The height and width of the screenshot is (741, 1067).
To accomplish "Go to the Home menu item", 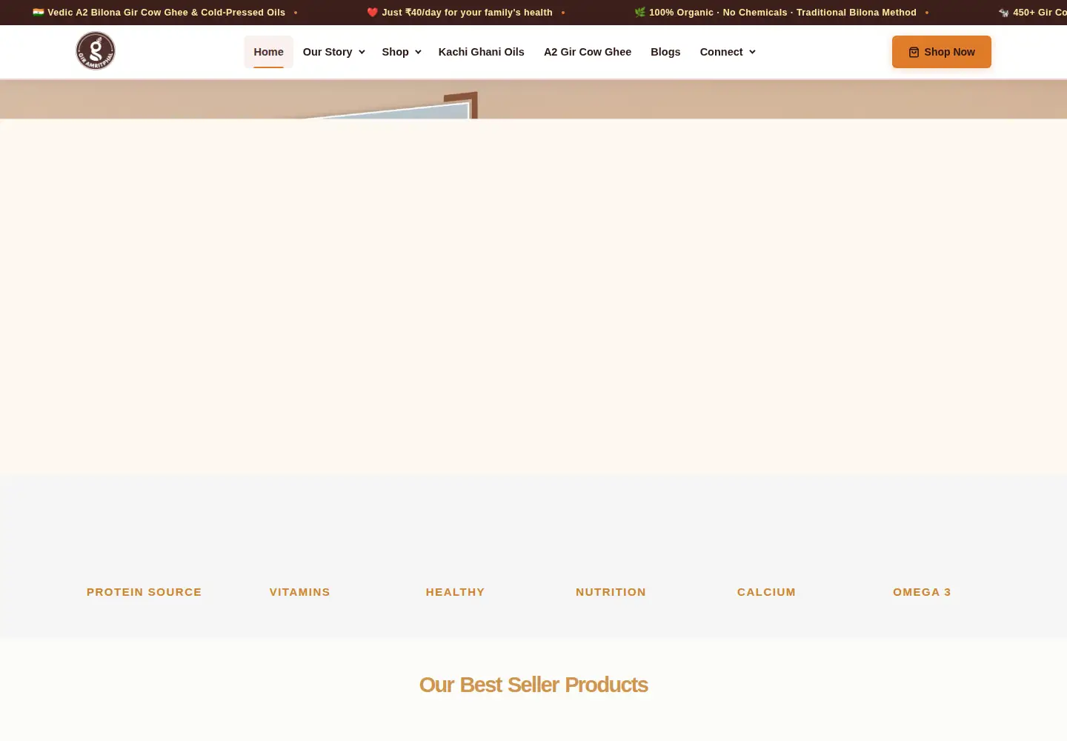I will 268,52.
